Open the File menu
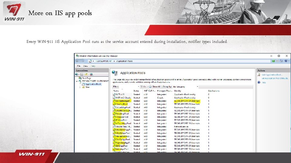 (79, 66)
